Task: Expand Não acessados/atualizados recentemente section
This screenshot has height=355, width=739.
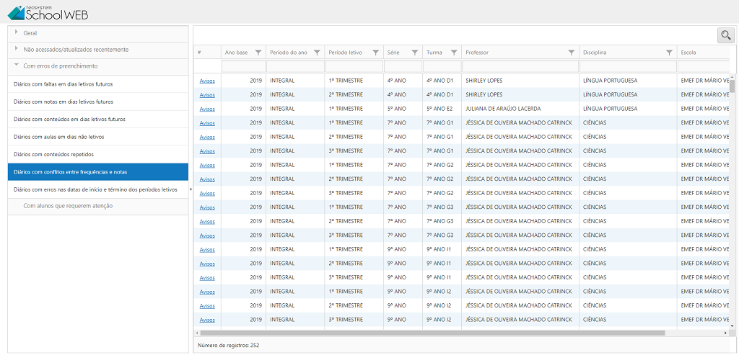Action: tap(75, 50)
